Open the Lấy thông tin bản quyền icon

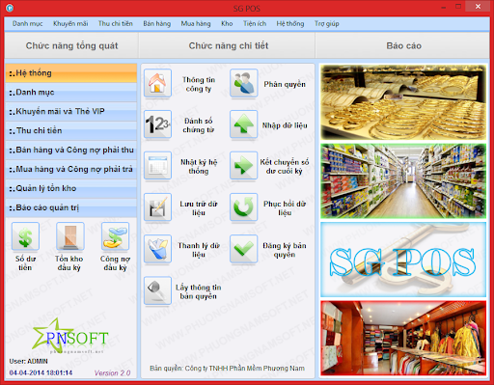[157, 290]
